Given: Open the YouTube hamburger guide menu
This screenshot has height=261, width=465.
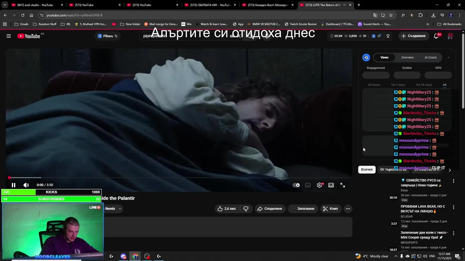Looking at the screenshot, I should pyautogui.click(x=9, y=36).
